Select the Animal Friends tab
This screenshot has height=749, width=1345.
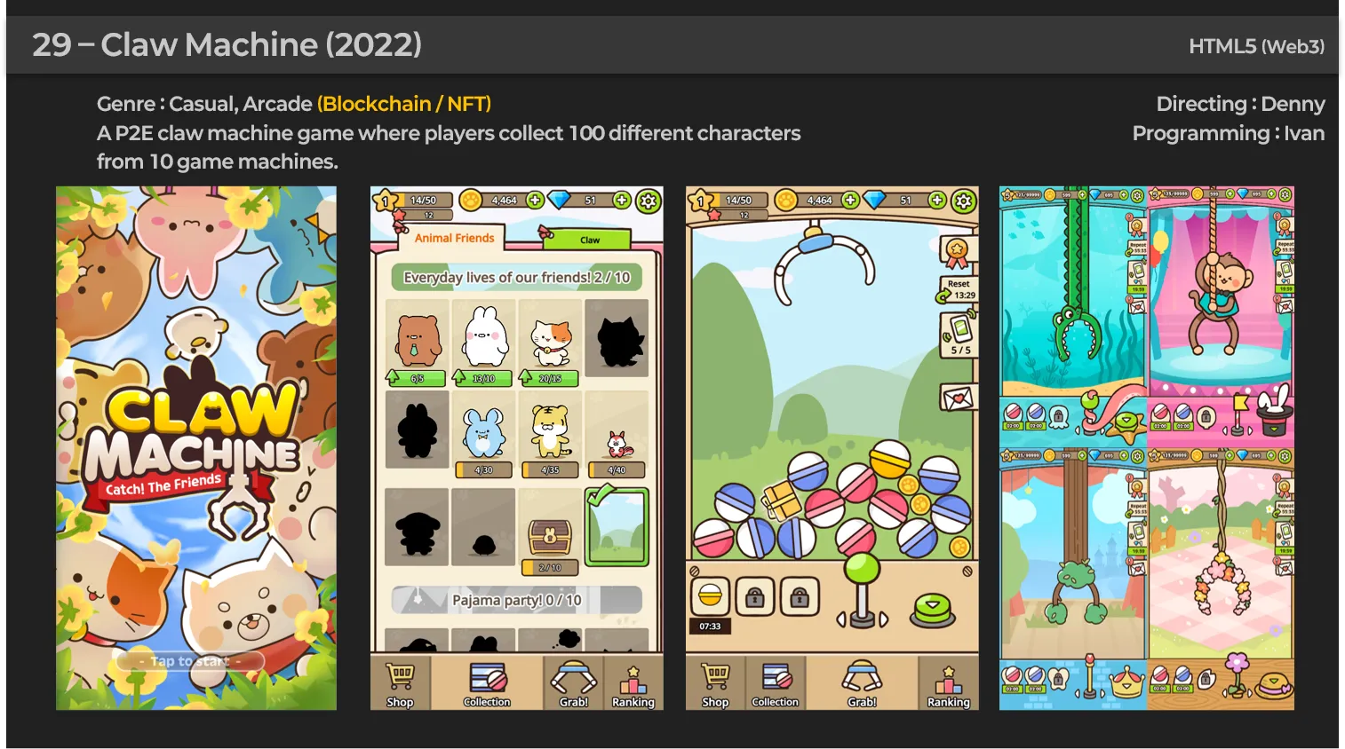(x=454, y=238)
